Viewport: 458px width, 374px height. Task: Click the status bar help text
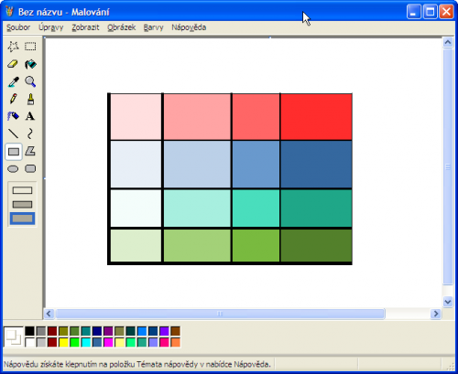[137, 364]
